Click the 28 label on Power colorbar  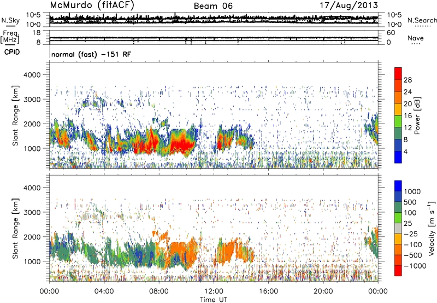tap(408, 80)
